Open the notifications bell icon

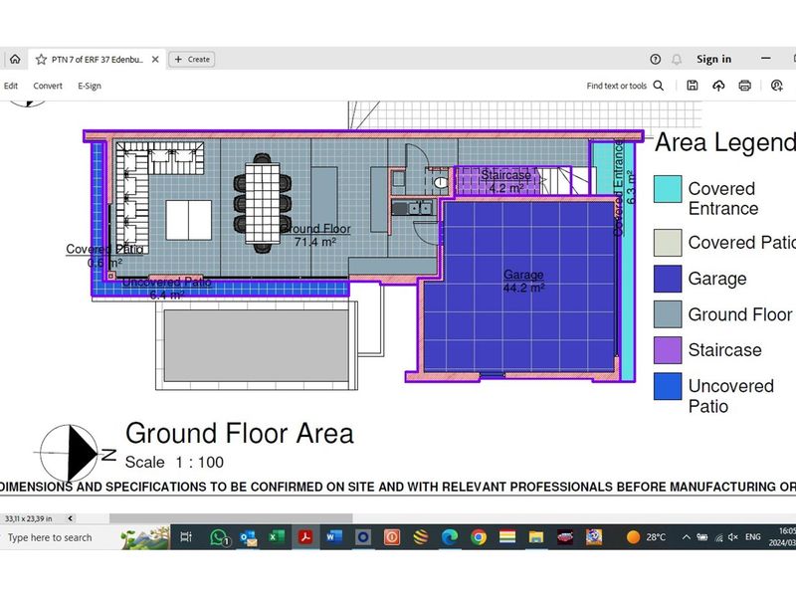(x=677, y=60)
